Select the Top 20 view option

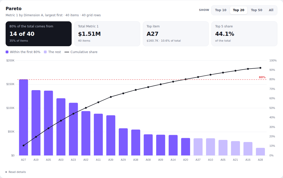tap(238, 10)
